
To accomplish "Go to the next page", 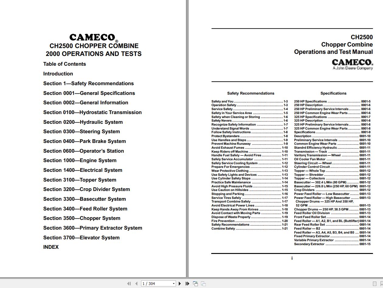I will pos(180,283).
